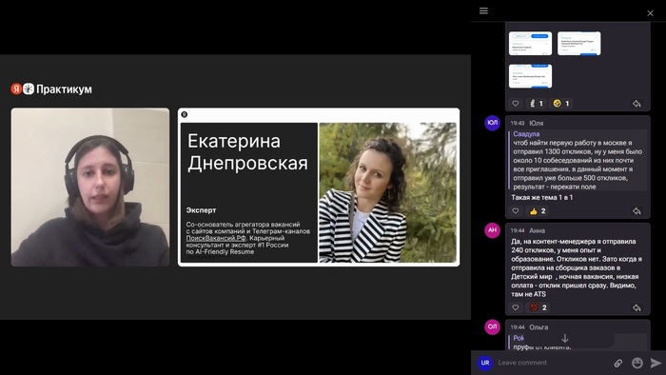
Task: Reply to Юля's message
Action: click(x=637, y=210)
